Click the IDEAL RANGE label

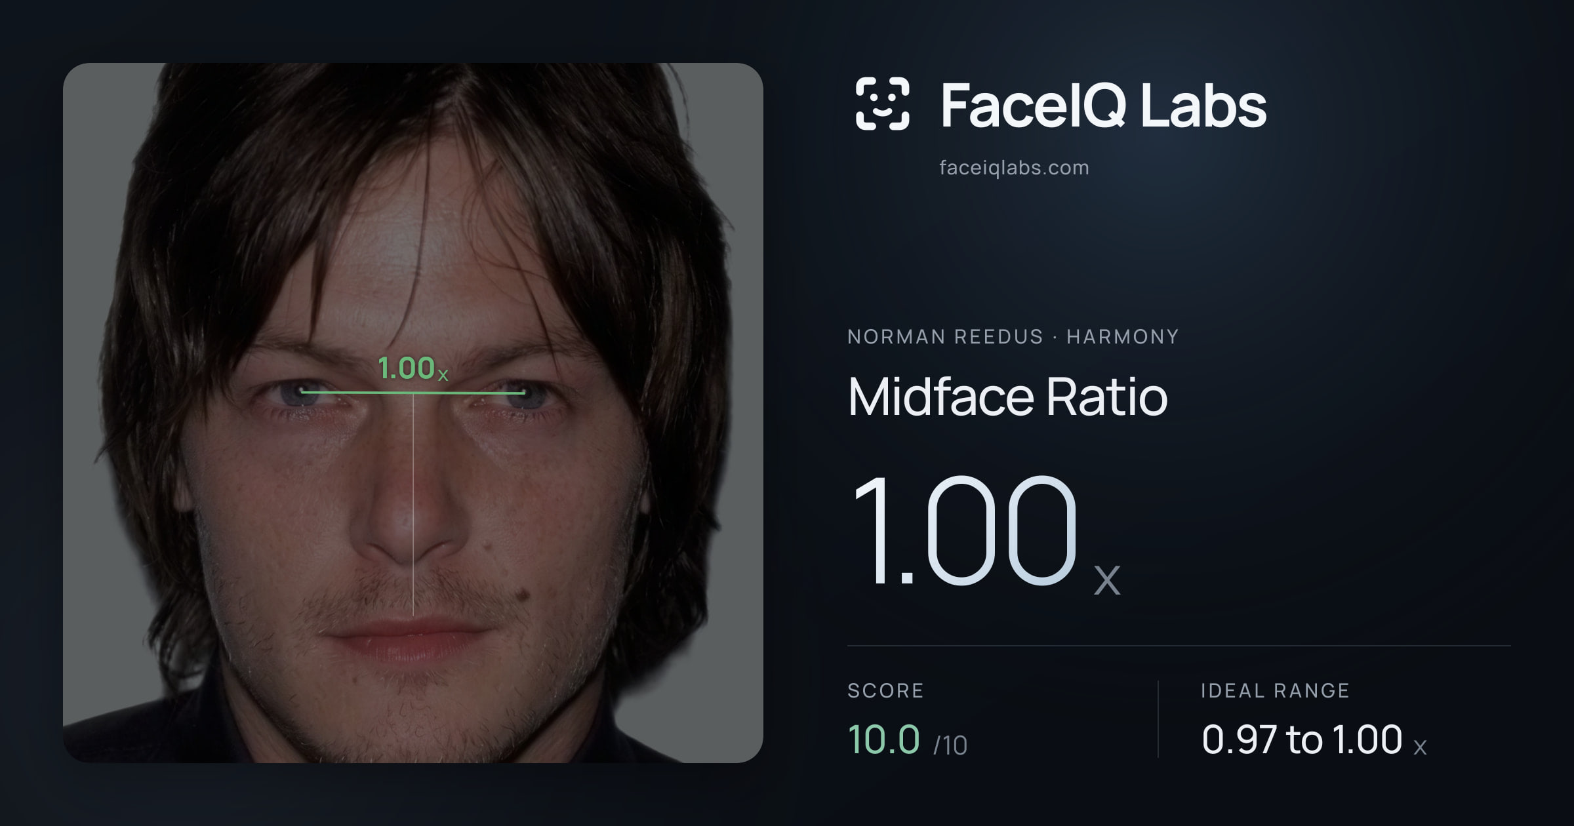[1275, 690]
